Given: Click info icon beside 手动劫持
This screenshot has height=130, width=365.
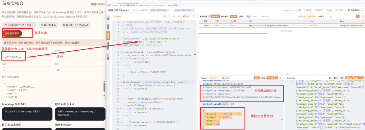Looking at the screenshot, I should pyautogui.click(x=209, y=17).
